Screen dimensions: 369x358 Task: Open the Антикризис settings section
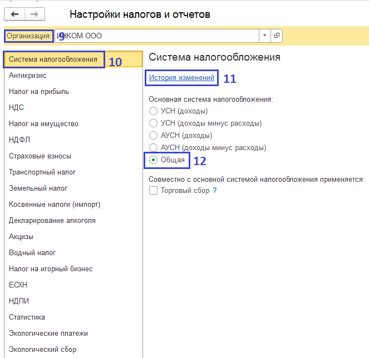click(28, 76)
